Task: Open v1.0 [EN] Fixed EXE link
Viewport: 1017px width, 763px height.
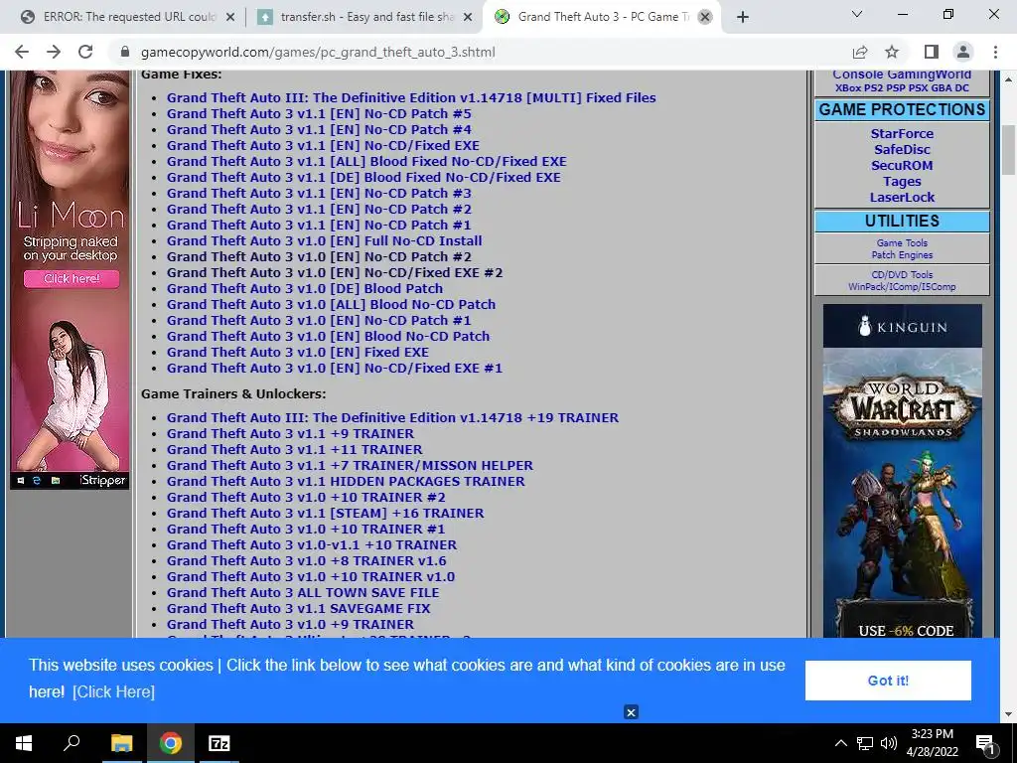Action: 298,353
